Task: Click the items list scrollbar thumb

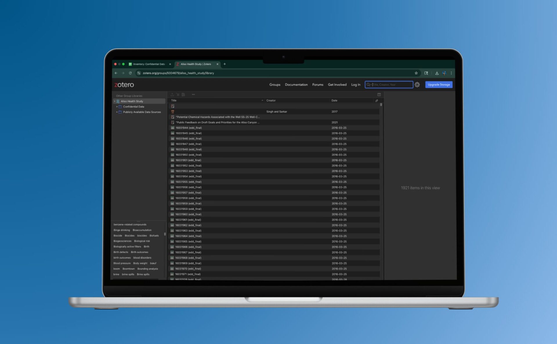Action: 381,105
